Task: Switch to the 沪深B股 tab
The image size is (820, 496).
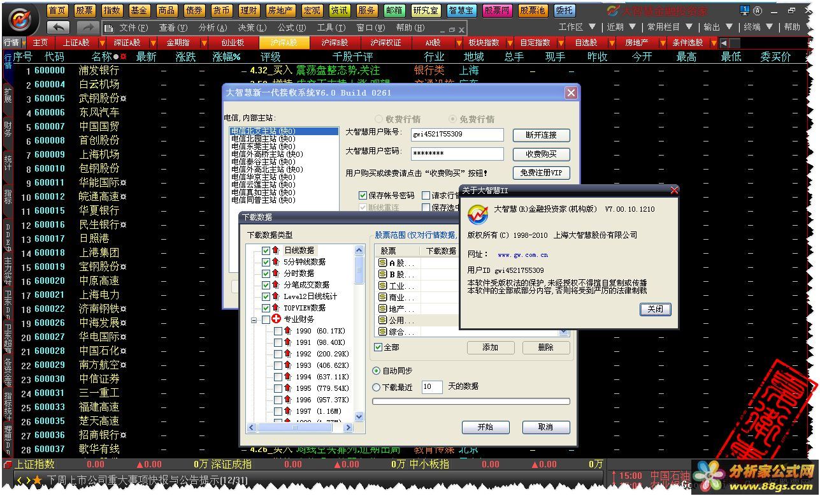Action: [x=334, y=43]
